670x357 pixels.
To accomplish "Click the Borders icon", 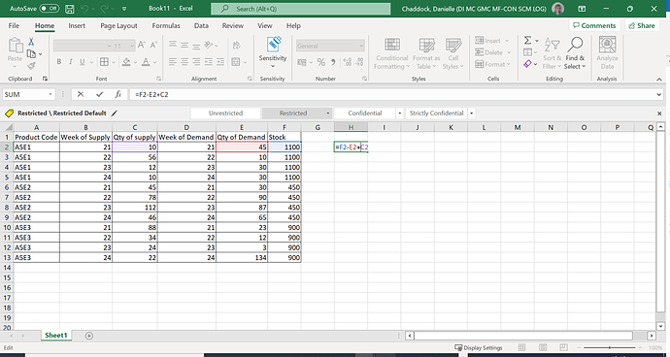I will (104, 62).
